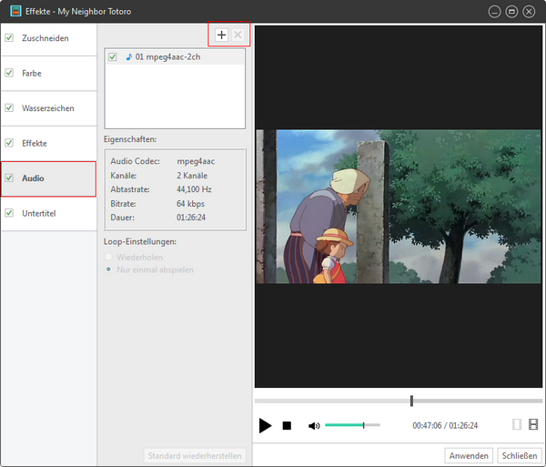Screen dimensions: 546x467
Task: Click the 01:26:24 Dauer value
Action: point(191,218)
